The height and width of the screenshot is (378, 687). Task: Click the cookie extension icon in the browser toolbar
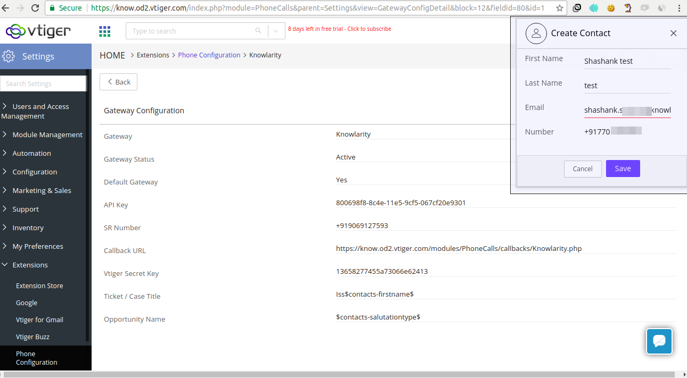[611, 8]
